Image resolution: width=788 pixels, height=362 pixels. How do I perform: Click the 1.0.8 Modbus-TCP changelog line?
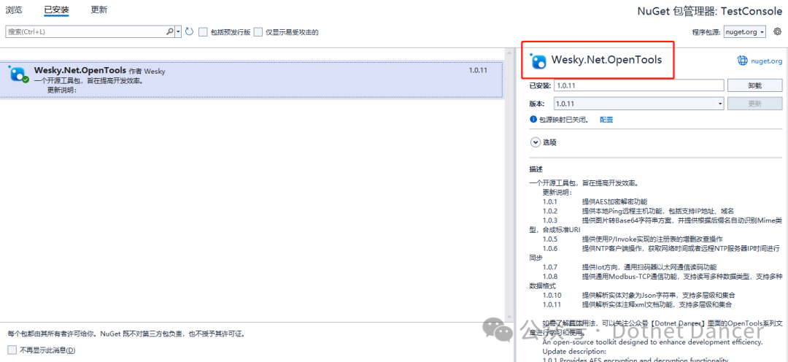pyautogui.click(x=663, y=276)
